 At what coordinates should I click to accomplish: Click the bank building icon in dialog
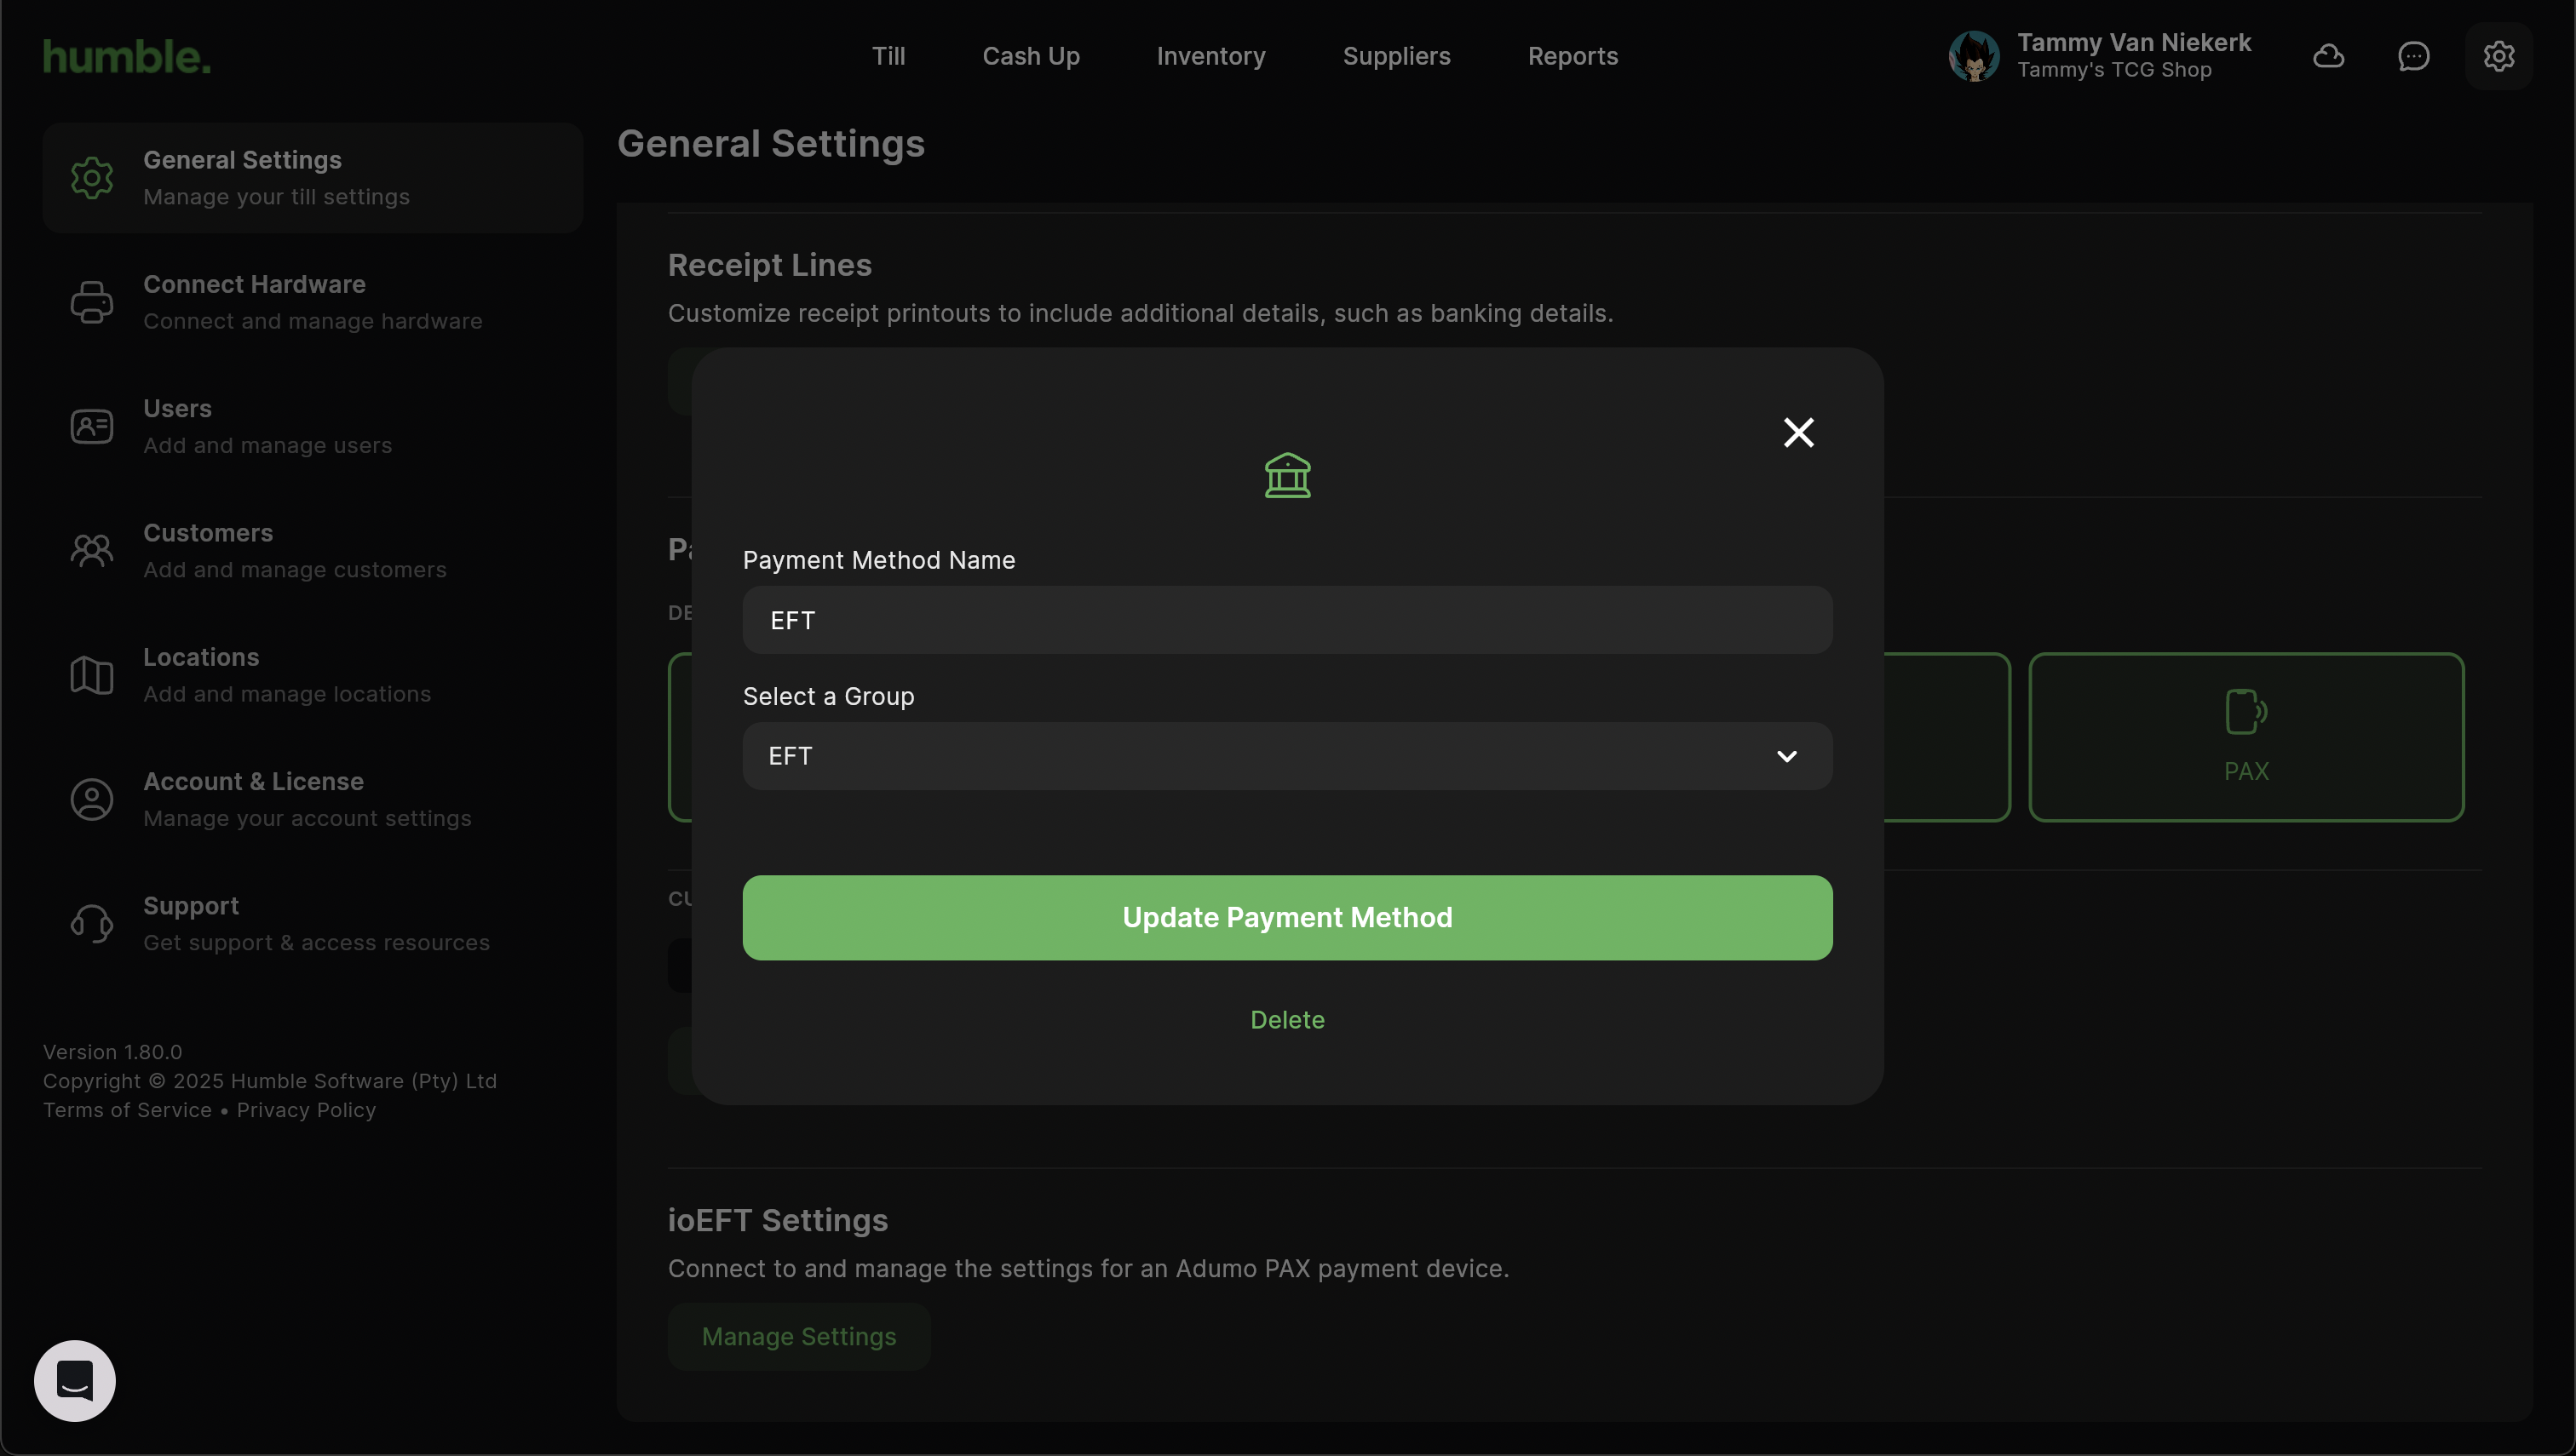1287,476
